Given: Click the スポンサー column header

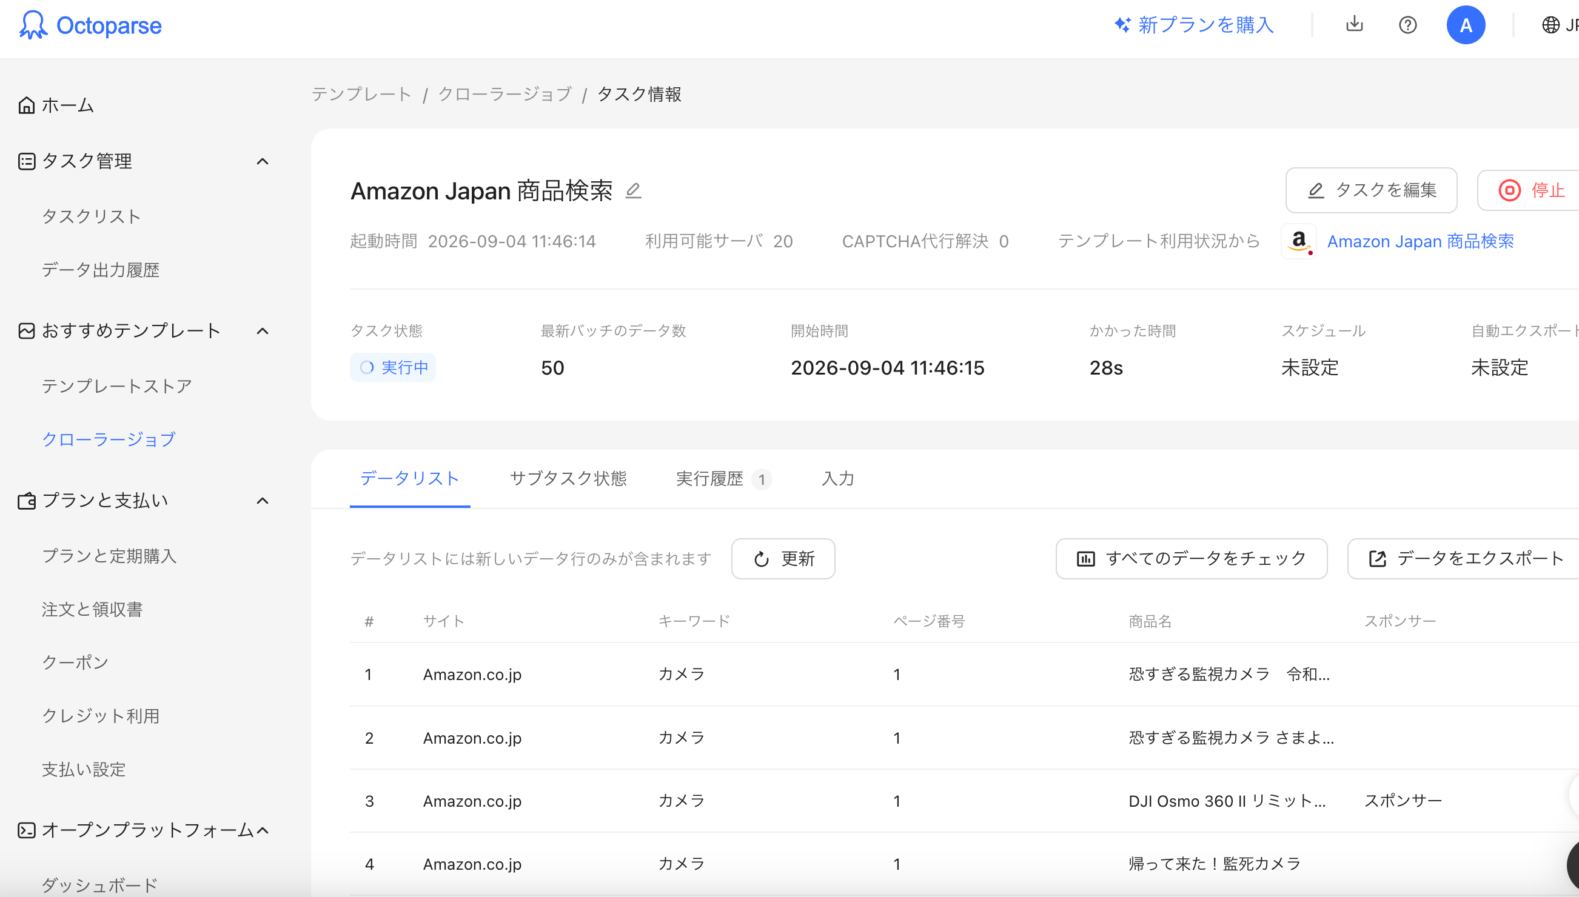Looking at the screenshot, I should 1400,621.
